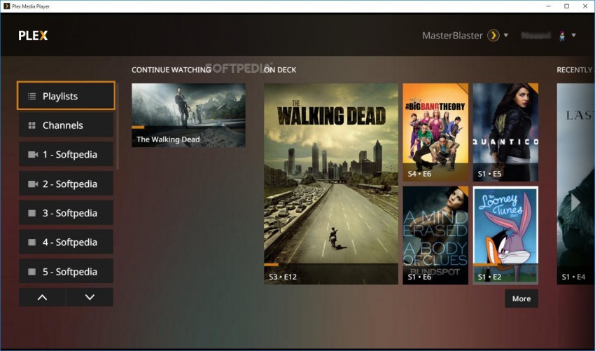Move sidebar list down with down arrow
Image resolution: width=595 pixels, height=351 pixels.
[x=90, y=297]
